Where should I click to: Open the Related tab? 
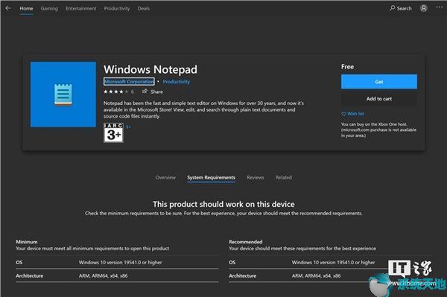coord(284,177)
